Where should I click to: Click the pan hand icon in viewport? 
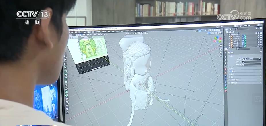[x=221, y=49]
